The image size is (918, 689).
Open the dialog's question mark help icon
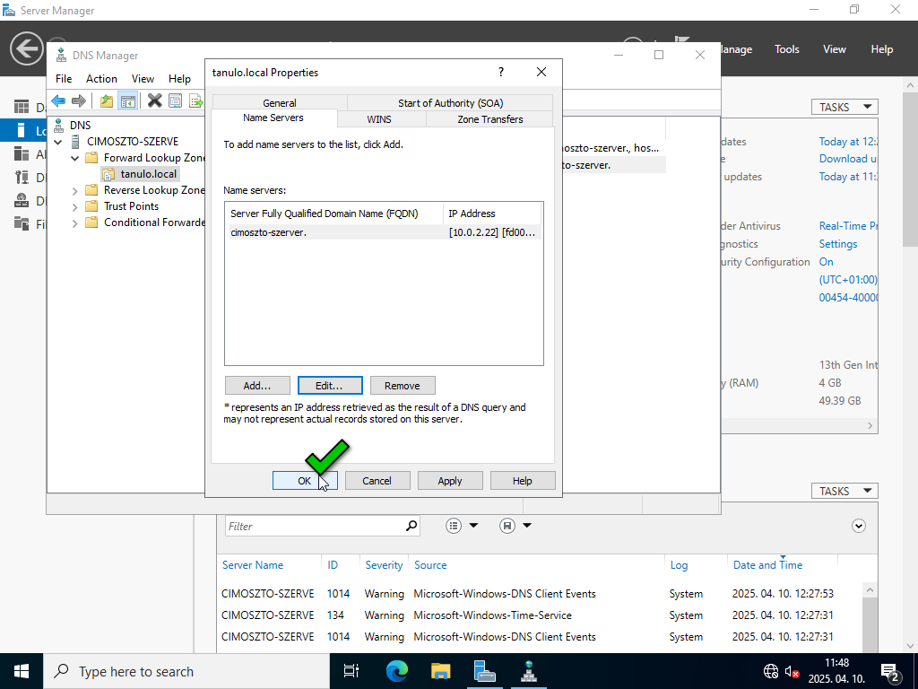click(x=501, y=72)
